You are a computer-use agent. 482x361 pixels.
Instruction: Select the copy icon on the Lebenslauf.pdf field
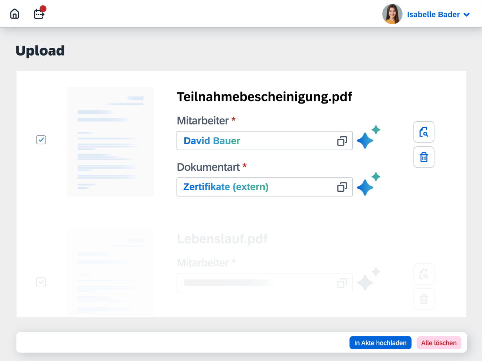[x=342, y=282]
